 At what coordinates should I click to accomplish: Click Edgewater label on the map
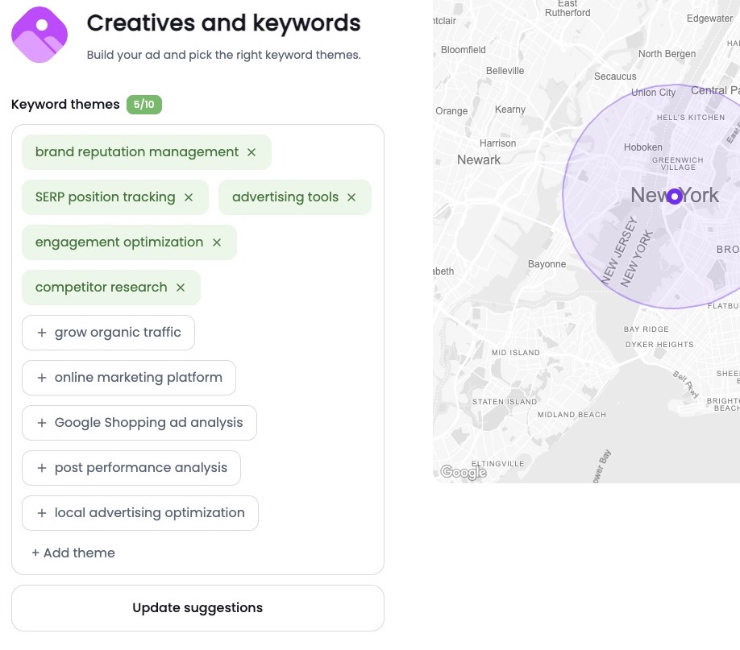pyautogui.click(x=709, y=19)
